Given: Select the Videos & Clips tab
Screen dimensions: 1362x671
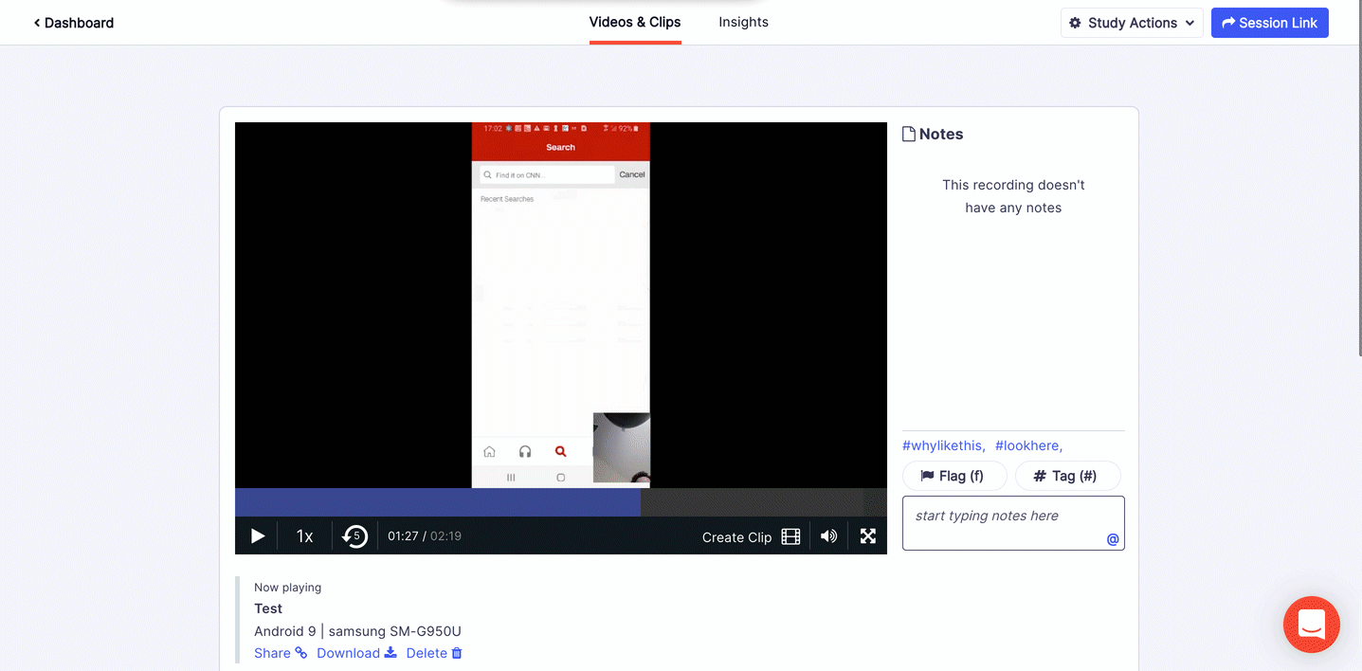Looking at the screenshot, I should (x=635, y=22).
